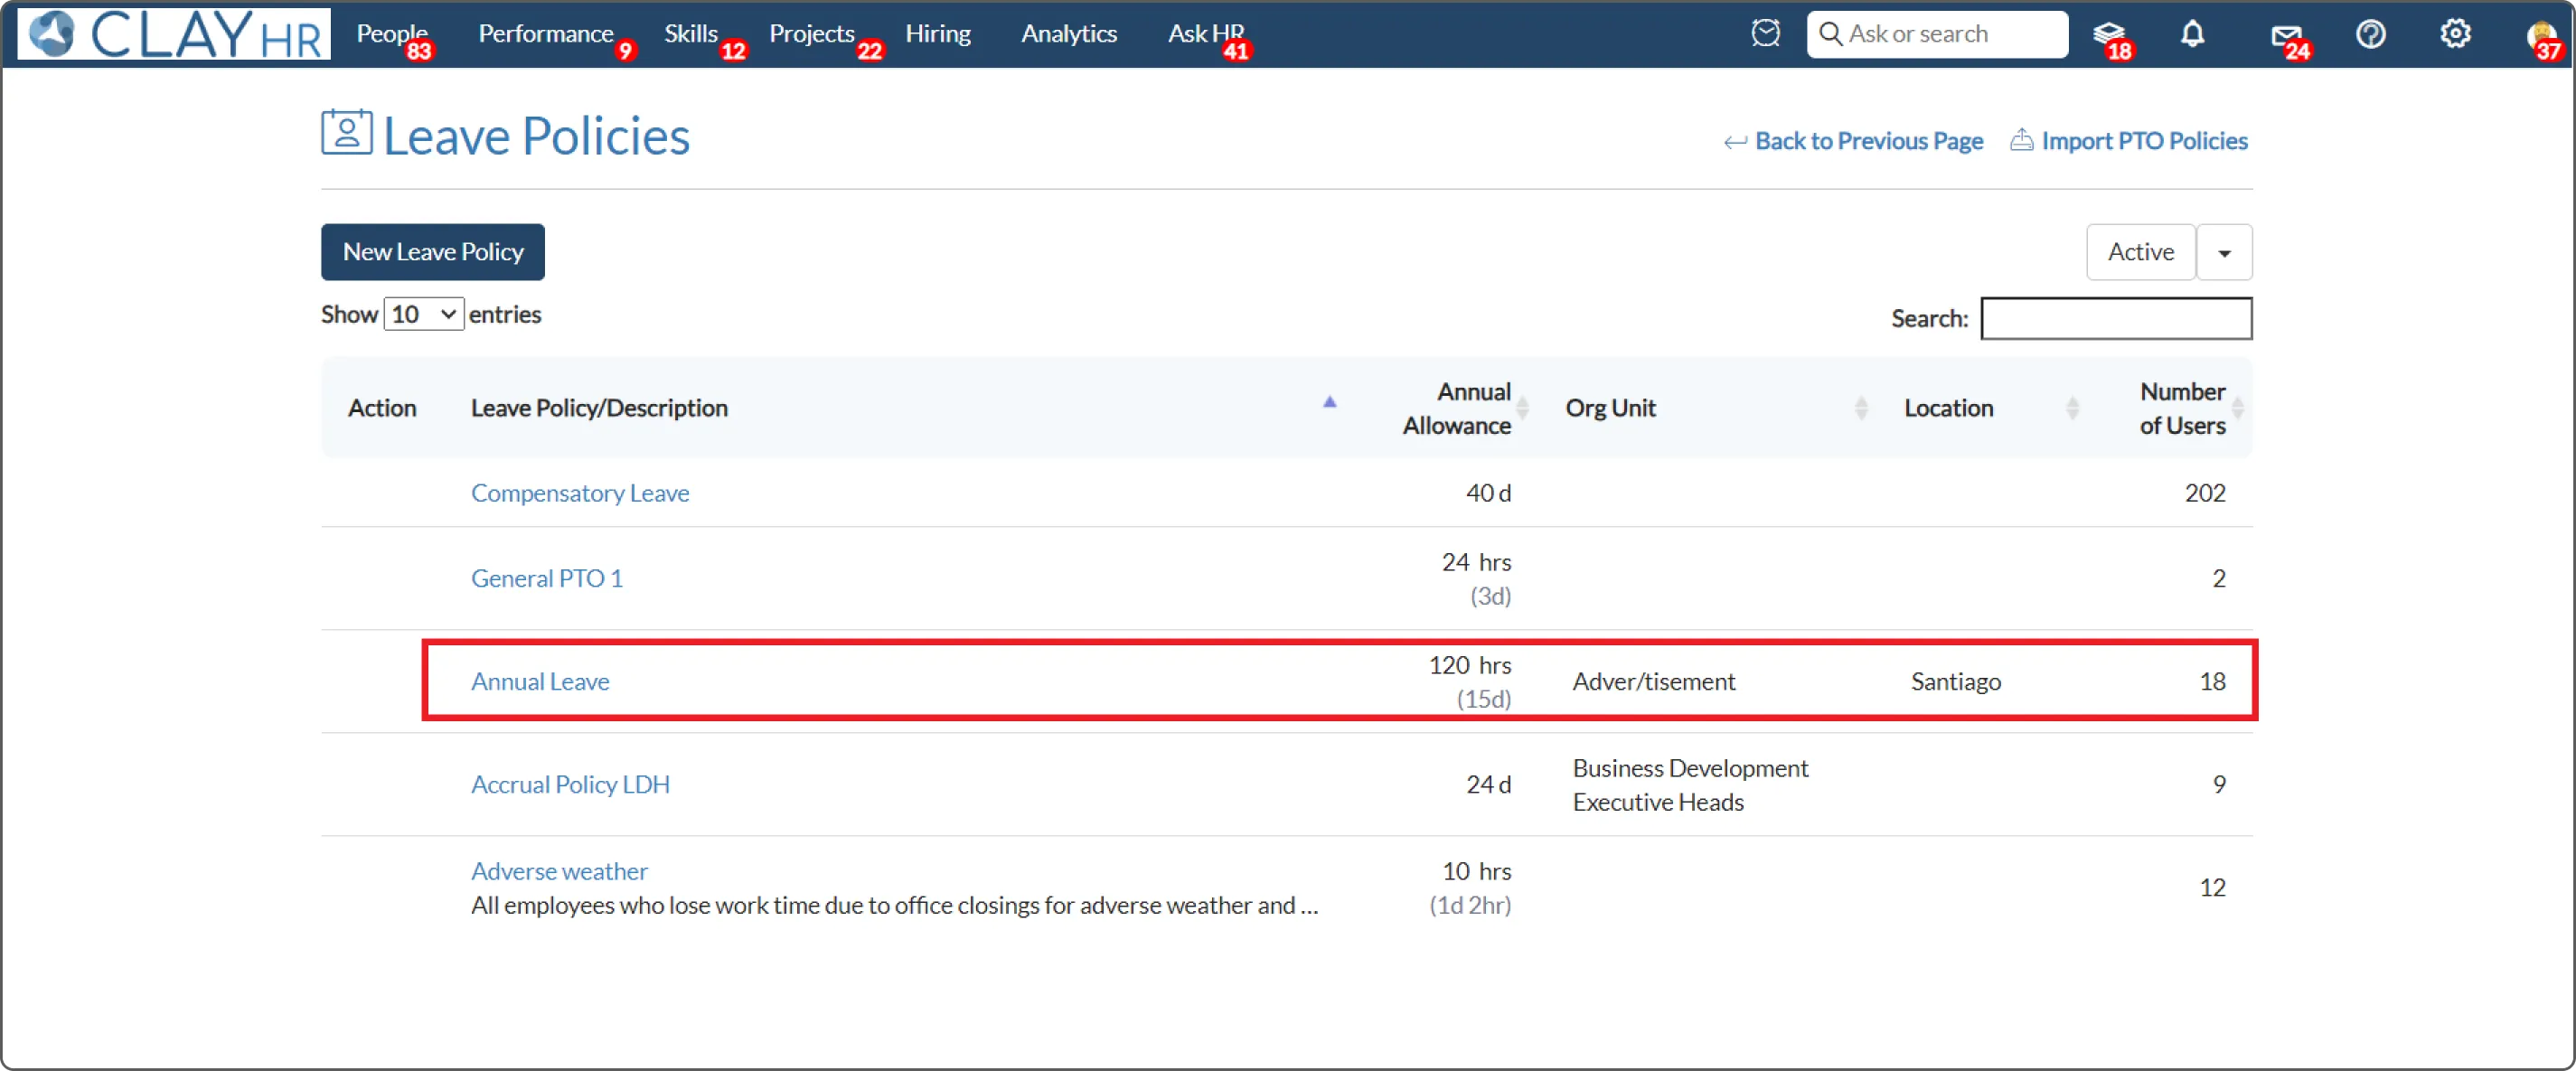This screenshot has width=2576, height=1071.
Task: Focus the table Search input field
Action: point(2115,318)
